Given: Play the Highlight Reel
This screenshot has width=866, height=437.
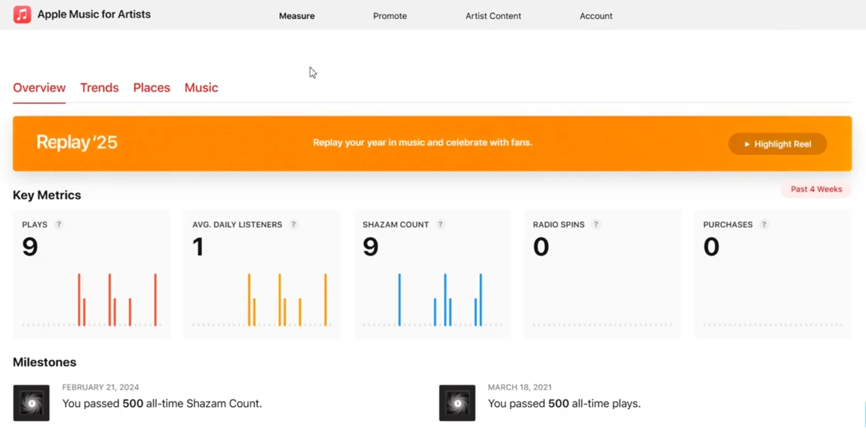Looking at the screenshot, I should tap(777, 144).
